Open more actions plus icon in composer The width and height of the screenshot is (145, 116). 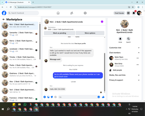[x=45, y=97]
